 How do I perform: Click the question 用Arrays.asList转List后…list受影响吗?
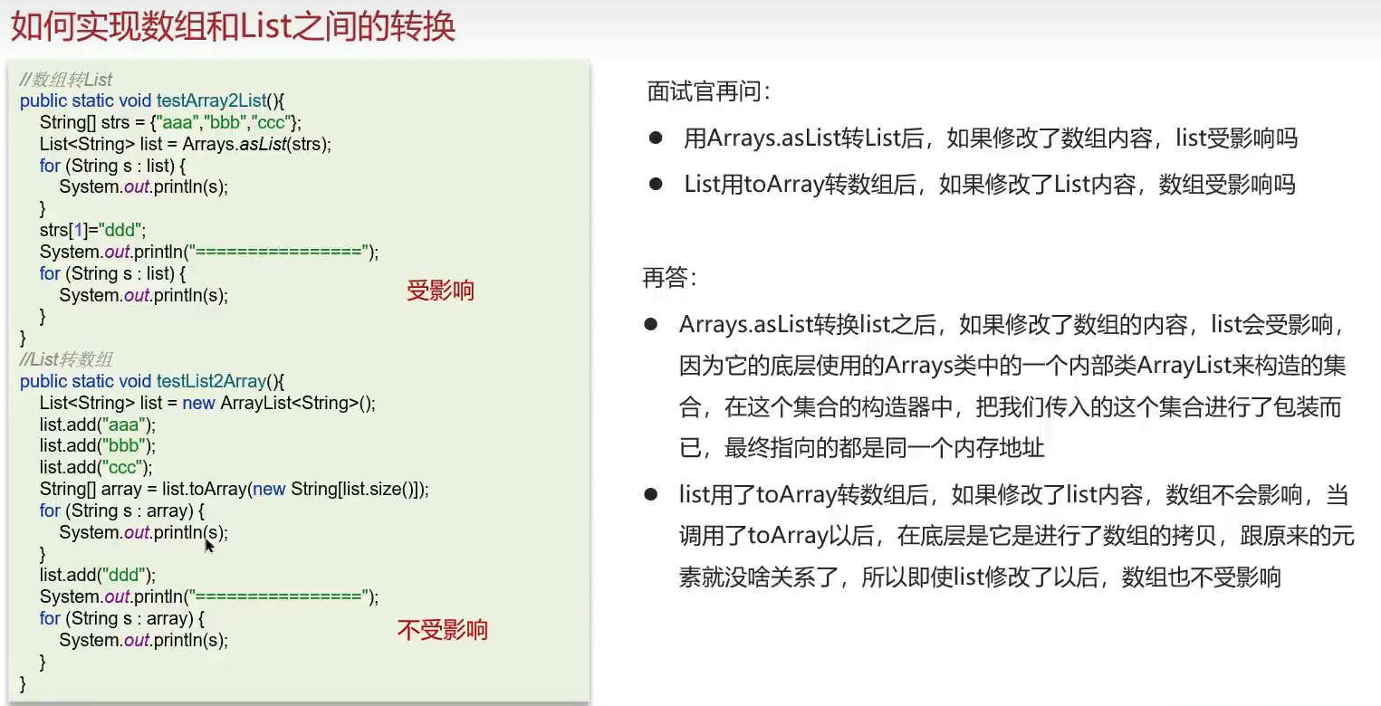991,138
